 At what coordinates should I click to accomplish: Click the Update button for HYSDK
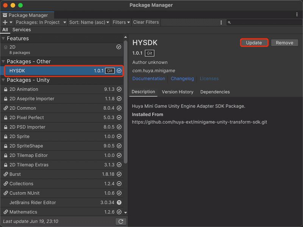point(254,43)
